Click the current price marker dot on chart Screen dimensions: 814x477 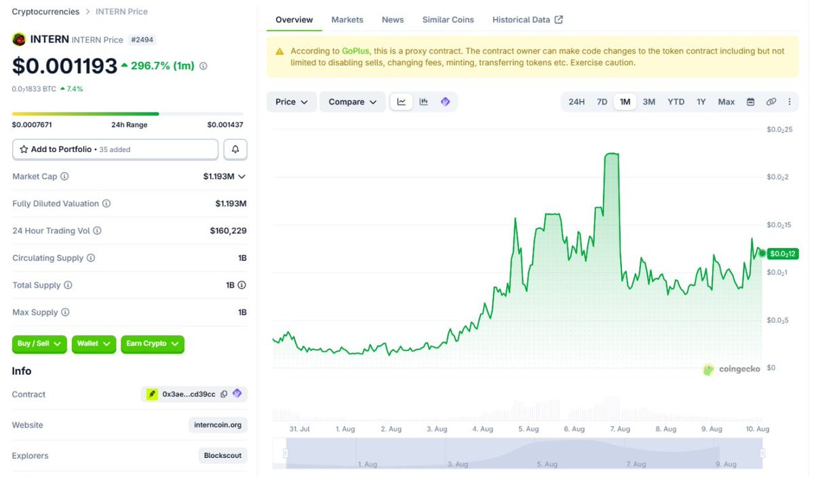coord(762,253)
